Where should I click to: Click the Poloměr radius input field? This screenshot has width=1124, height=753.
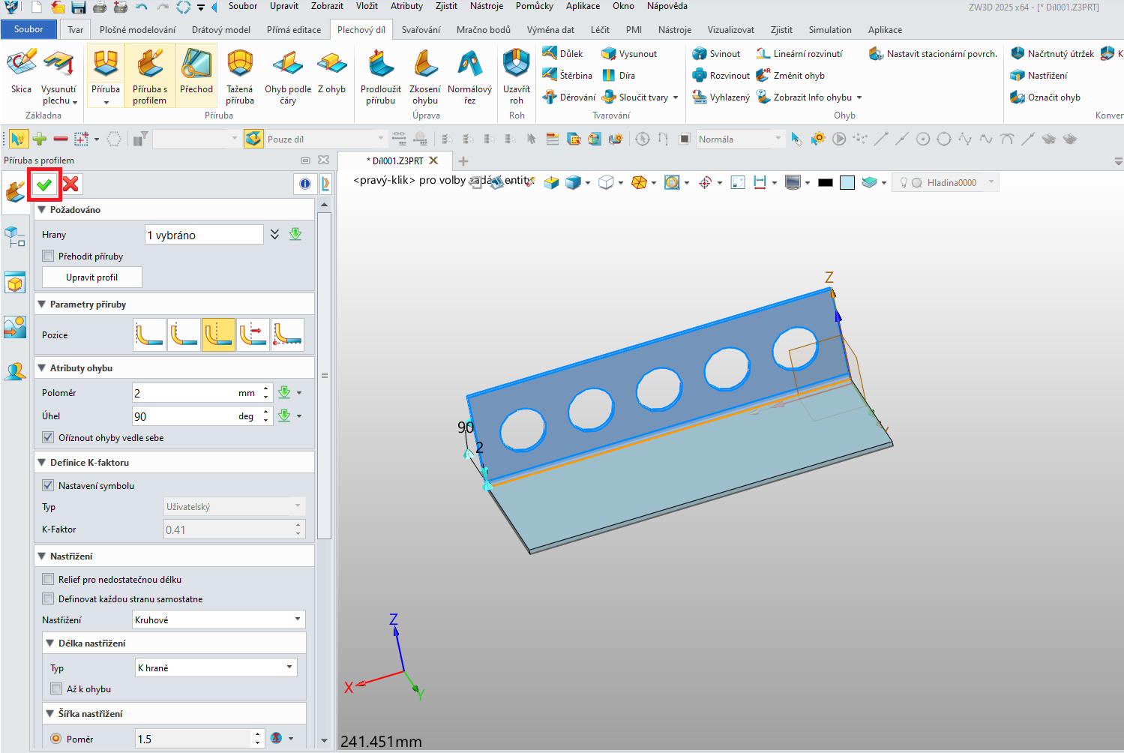[x=194, y=393]
